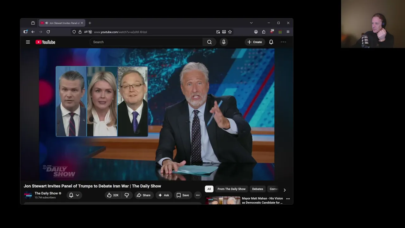This screenshot has width=405, height=228.
Task: Click the Create button
Action: click(x=255, y=42)
